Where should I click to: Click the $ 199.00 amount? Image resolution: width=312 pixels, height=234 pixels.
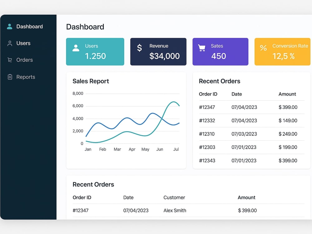pyautogui.click(x=288, y=147)
